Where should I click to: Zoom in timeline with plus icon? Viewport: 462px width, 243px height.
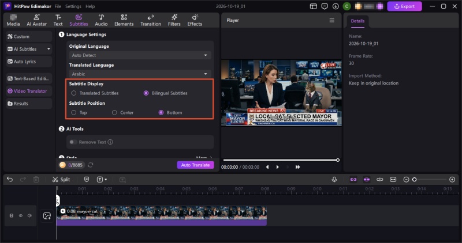(x=452, y=179)
